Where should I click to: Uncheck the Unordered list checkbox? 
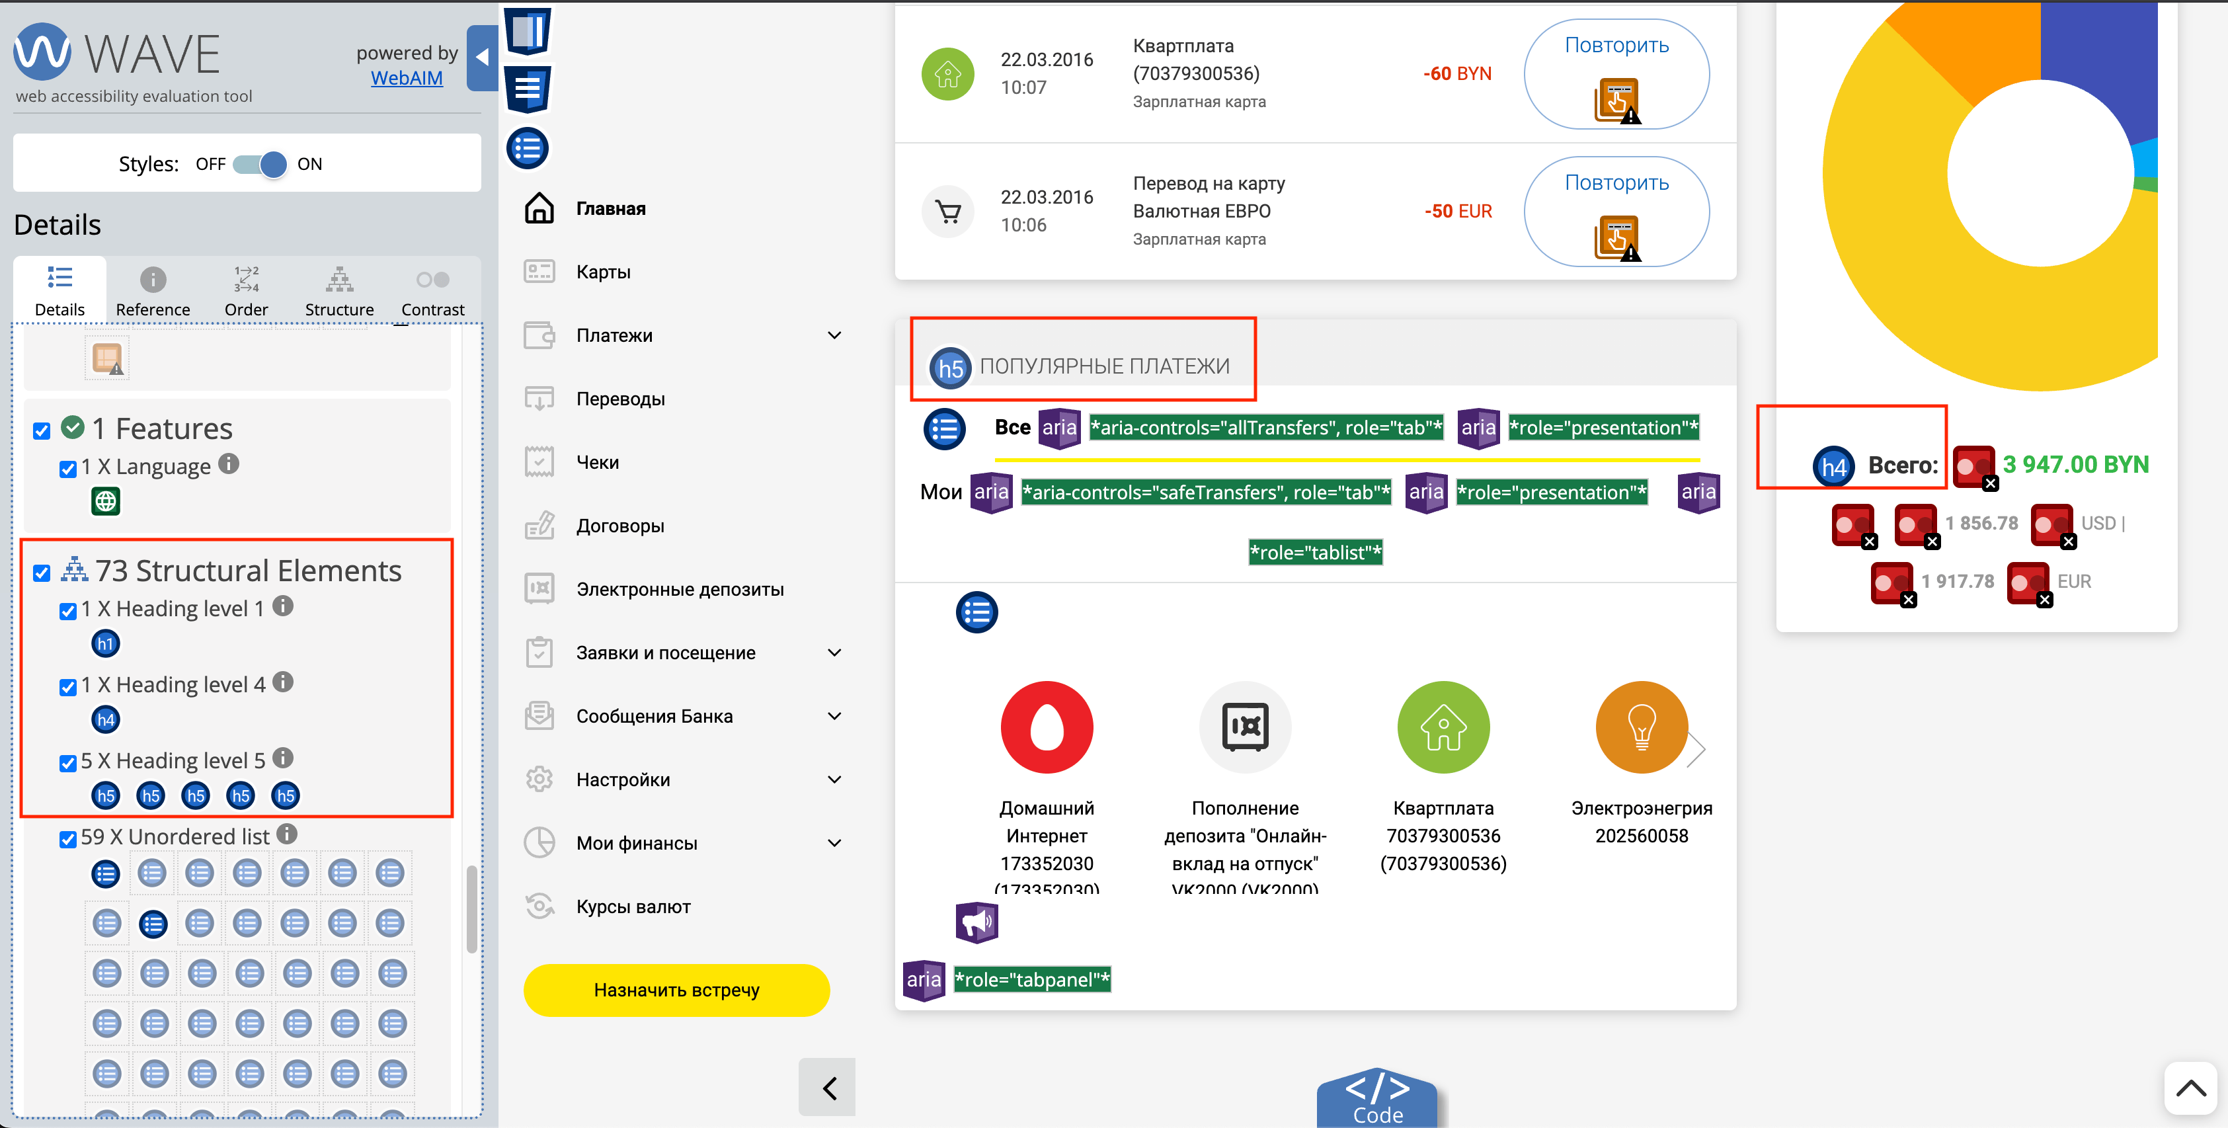pos(67,839)
